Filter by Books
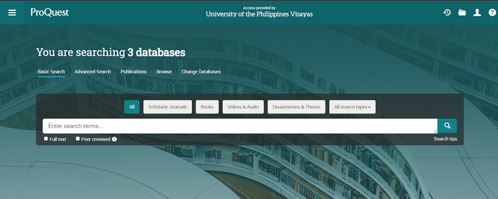 coord(207,107)
